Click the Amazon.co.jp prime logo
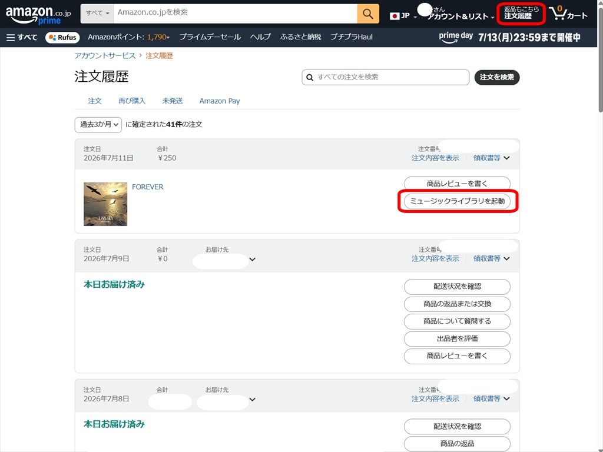Screen dimensions: 603x452 pyautogui.click(x=38, y=15)
